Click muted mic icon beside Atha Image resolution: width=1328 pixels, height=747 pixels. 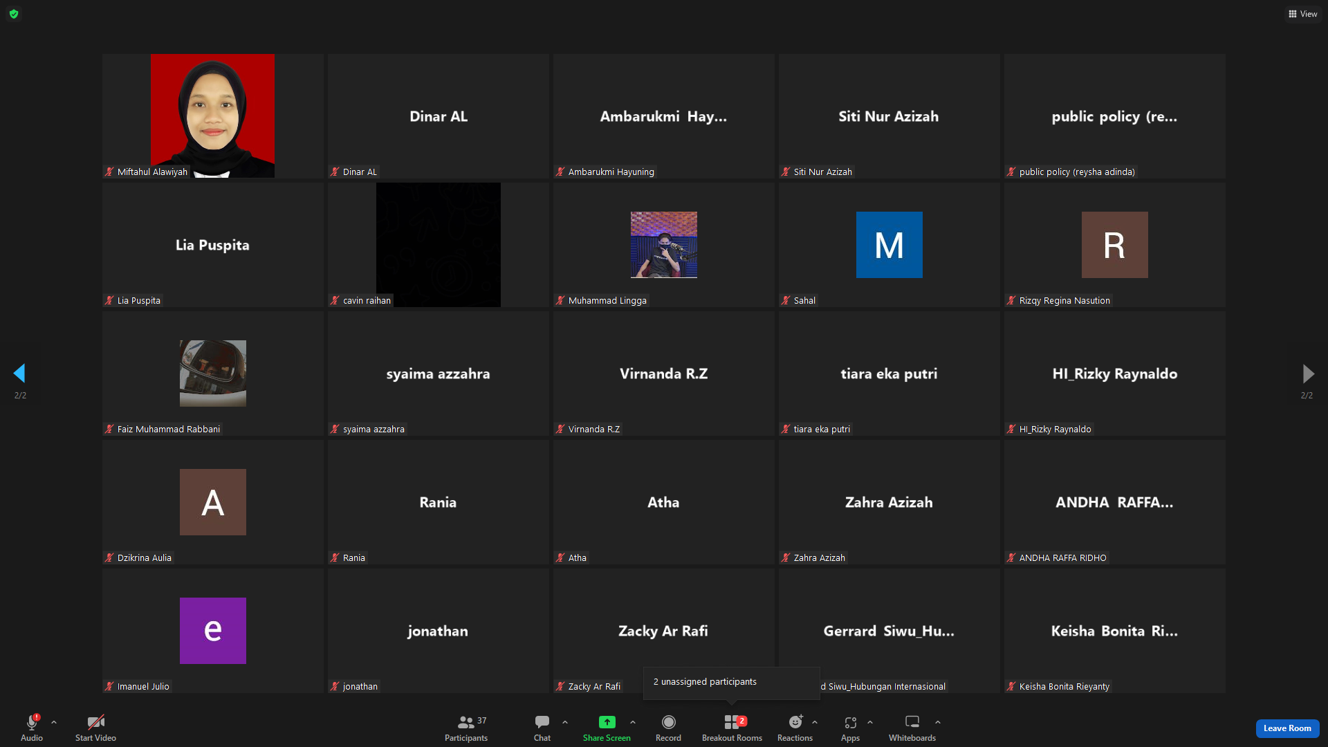tap(560, 557)
